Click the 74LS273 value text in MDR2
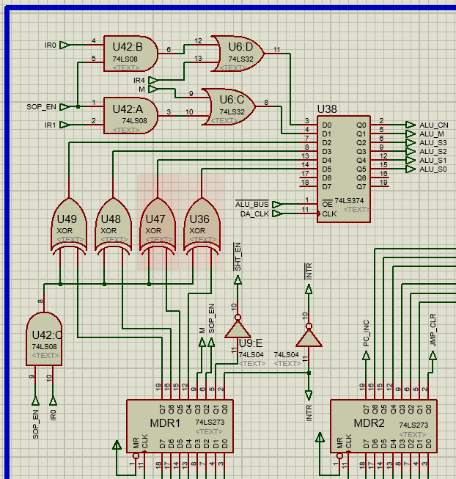The width and height of the screenshot is (456, 479). click(413, 425)
